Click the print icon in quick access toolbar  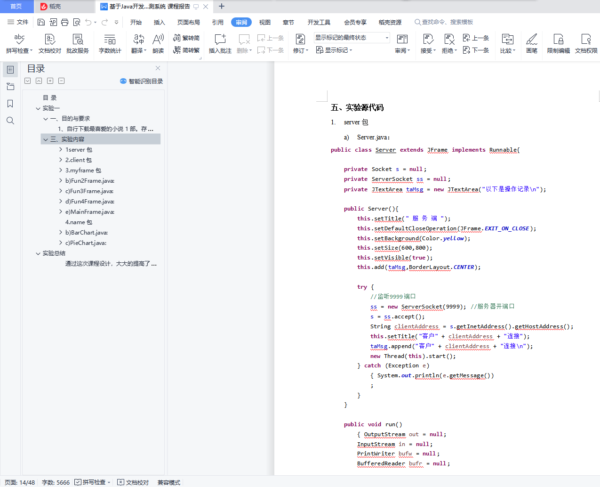(x=64, y=22)
